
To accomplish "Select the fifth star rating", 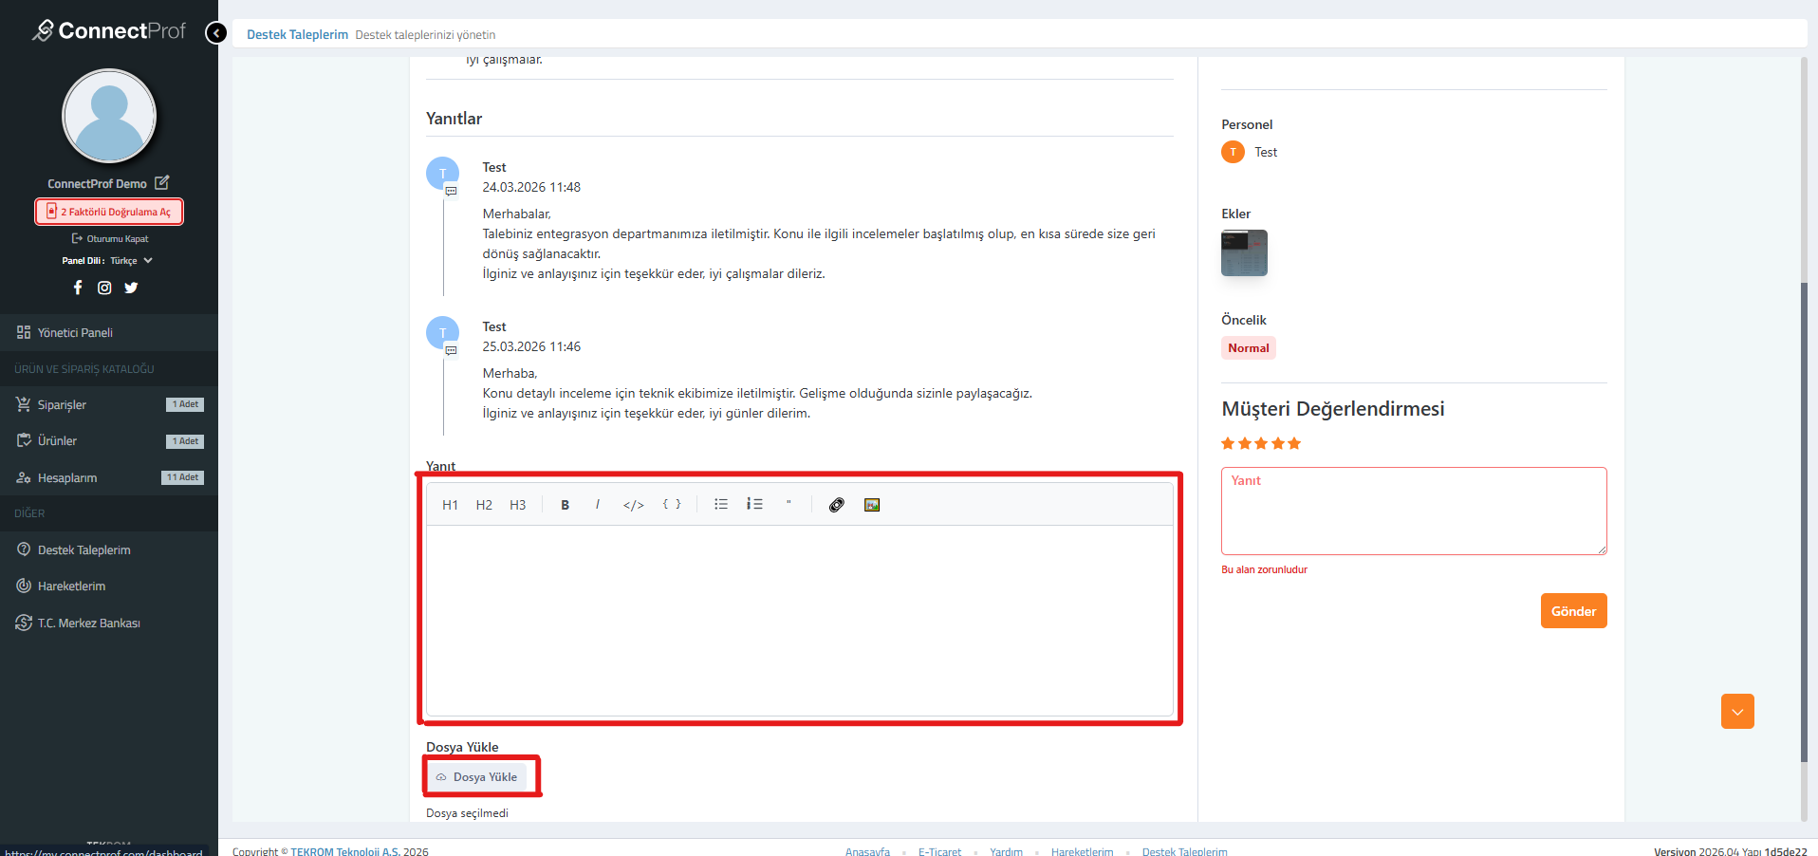I will tap(1294, 443).
